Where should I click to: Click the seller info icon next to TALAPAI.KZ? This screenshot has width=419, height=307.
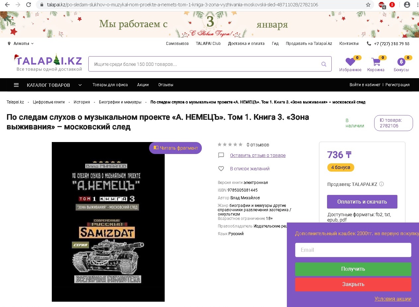(381, 184)
